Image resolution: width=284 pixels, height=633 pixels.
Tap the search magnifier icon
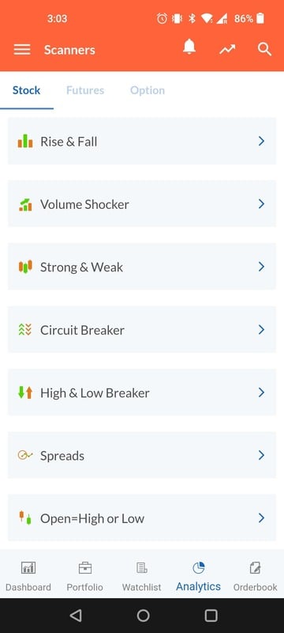(x=265, y=49)
